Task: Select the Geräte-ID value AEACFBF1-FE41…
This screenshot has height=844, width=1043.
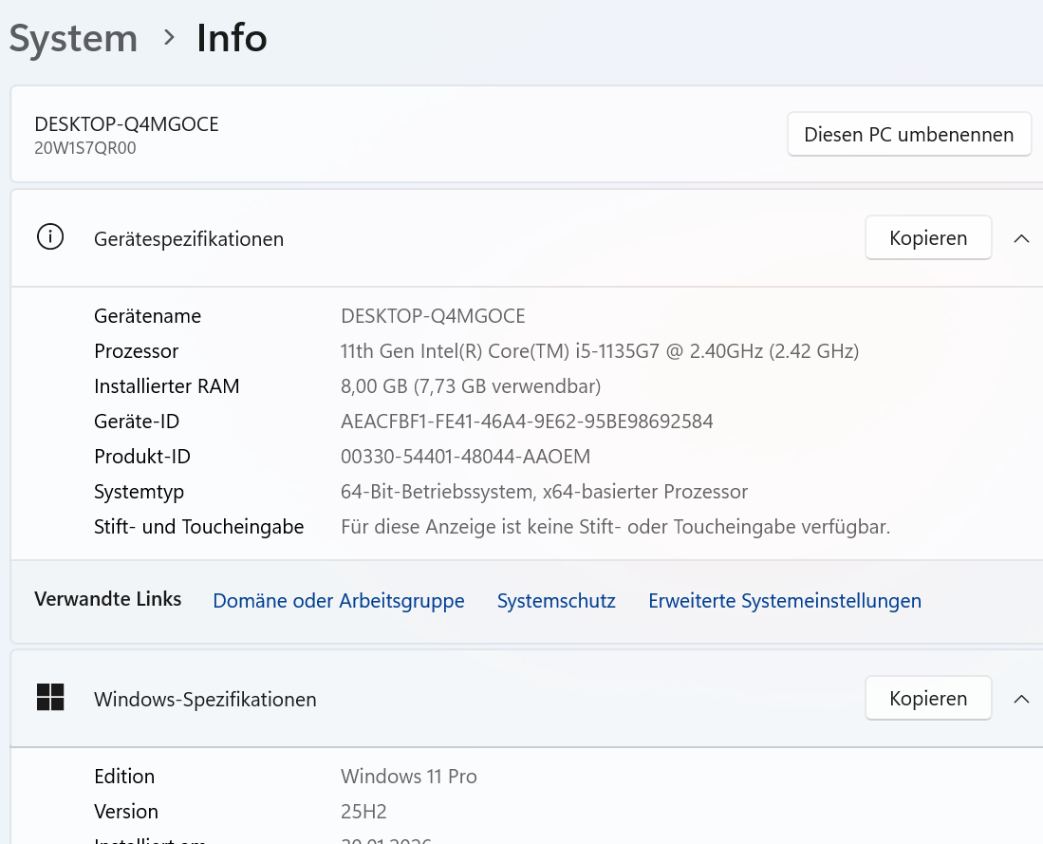Action: tap(527, 422)
